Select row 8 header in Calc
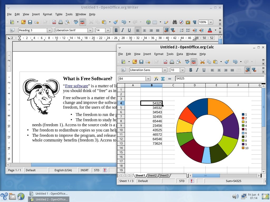Image resolution: width=270 pixels, height=202 pixels. (x=121, y=121)
